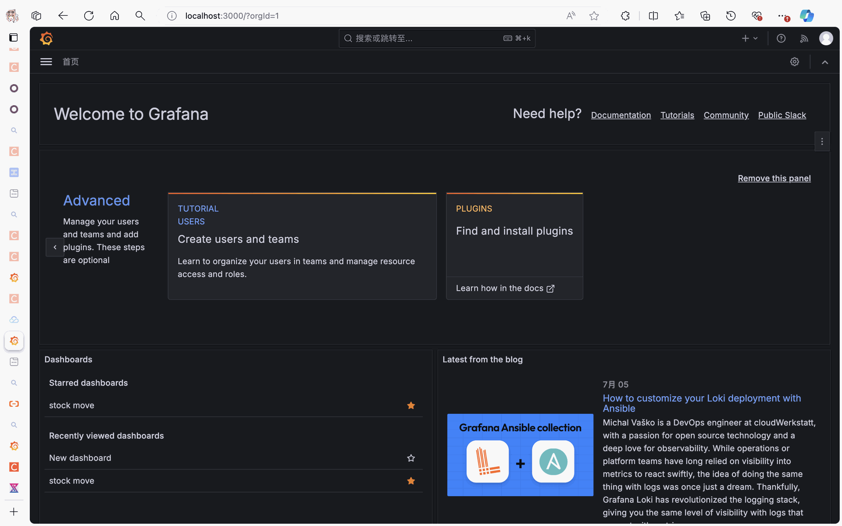Switch to bottom purple X vertical tab
Screen dimensions: 842x526
point(14,488)
